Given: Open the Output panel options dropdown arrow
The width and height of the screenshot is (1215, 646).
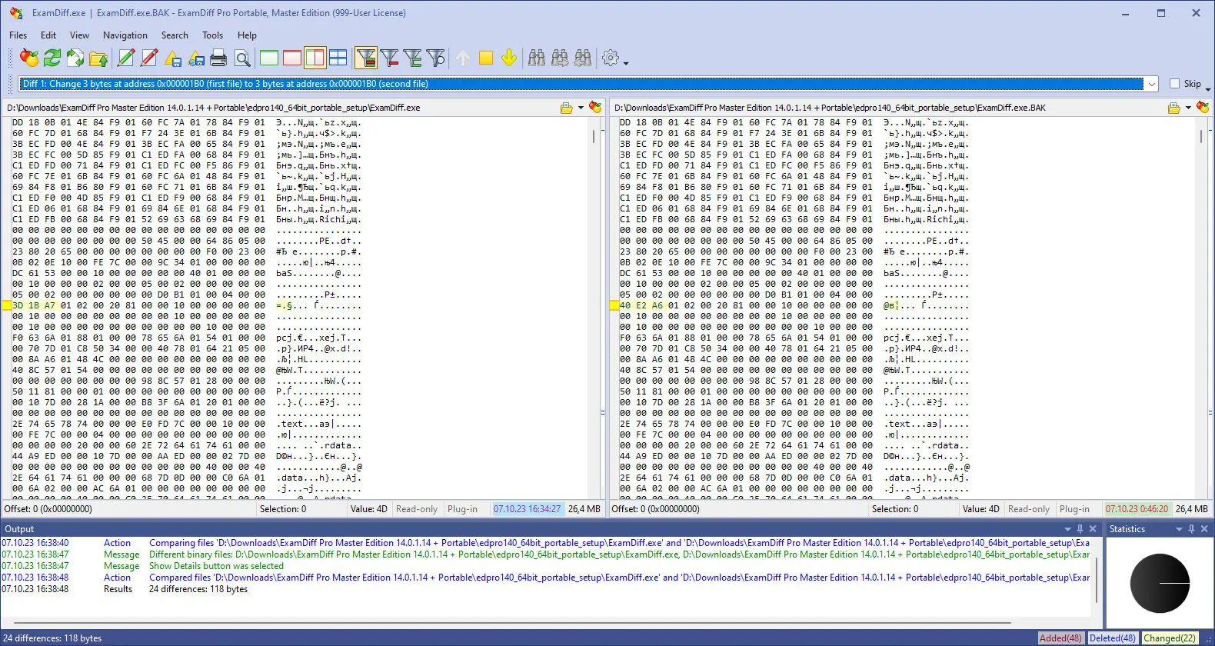Looking at the screenshot, I should click(1067, 529).
